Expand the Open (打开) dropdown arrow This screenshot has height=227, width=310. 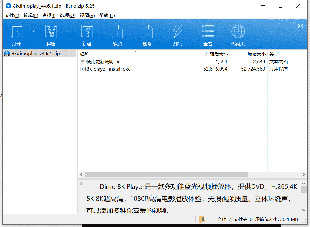point(33,31)
